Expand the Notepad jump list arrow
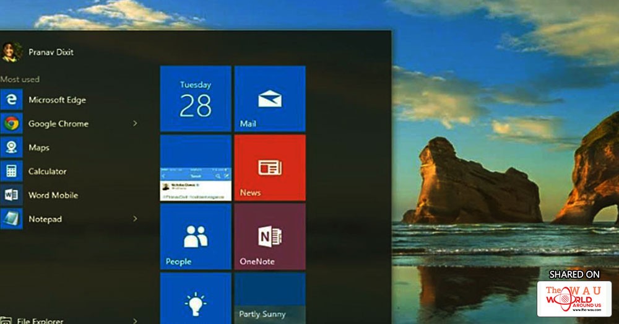 [135, 219]
